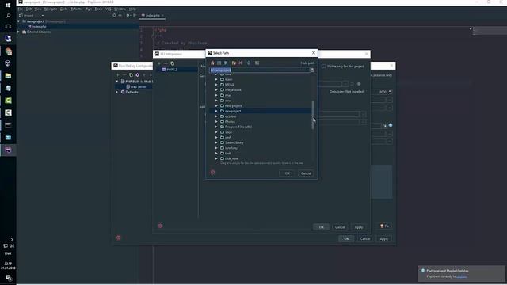Open the VCS menu

pyautogui.click(x=108, y=9)
